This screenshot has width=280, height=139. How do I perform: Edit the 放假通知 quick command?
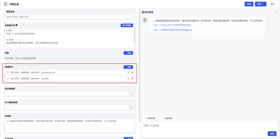point(129,79)
